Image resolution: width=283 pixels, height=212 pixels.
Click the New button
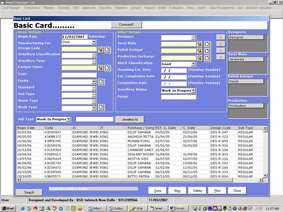[177, 190]
